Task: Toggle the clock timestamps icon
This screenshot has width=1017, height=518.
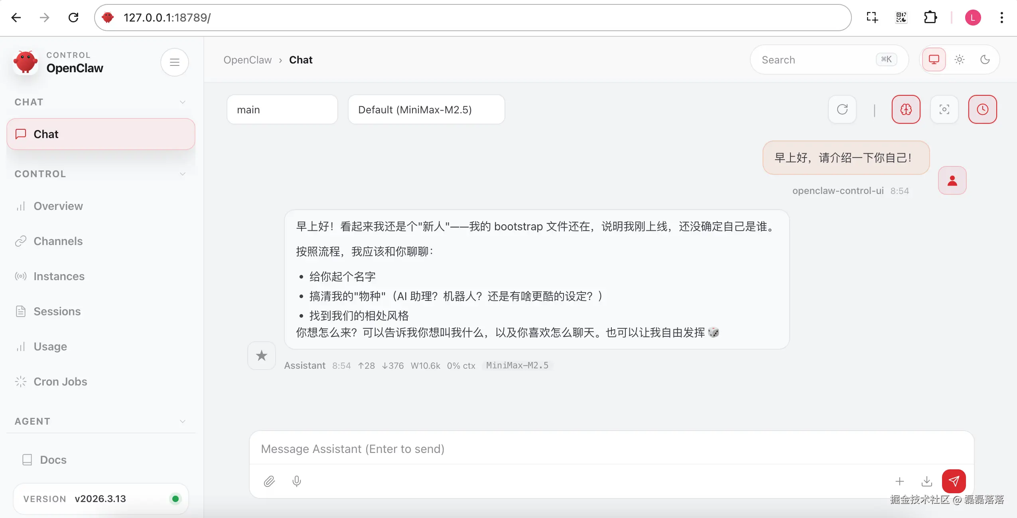Action: (983, 109)
